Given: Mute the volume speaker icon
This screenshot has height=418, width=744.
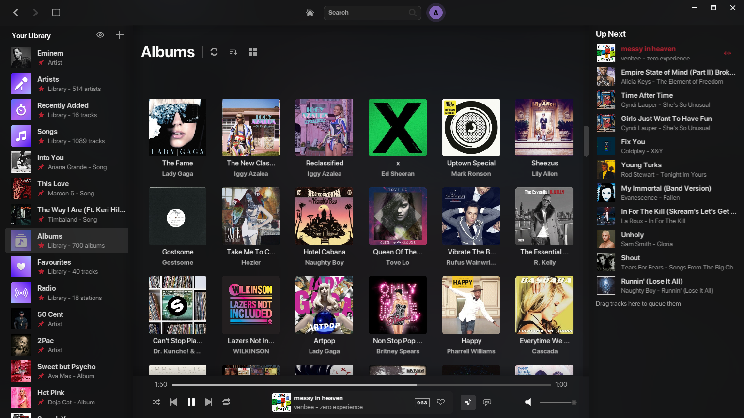Looking at the screenshot, I should pyautogui.click(x=528, y=402).
